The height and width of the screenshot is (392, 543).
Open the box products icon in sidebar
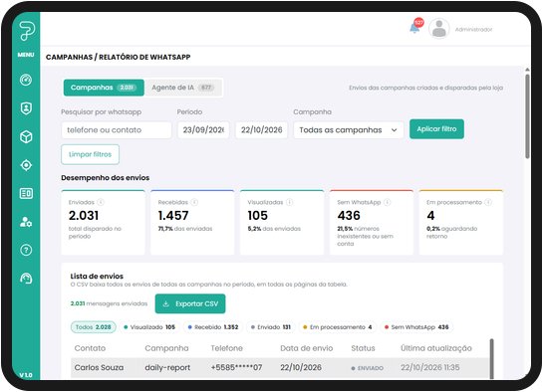[26, 137]
